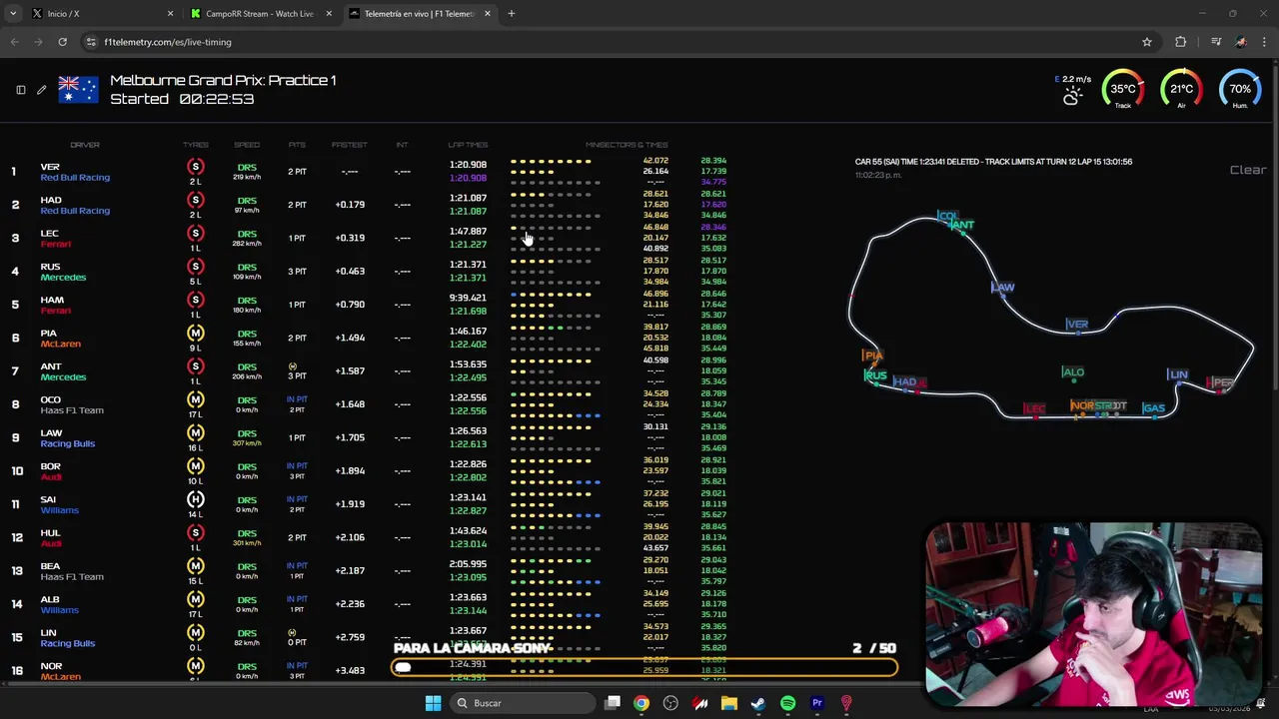Go forward in browser history
The width and height of the screenshot is (1279, 719).
point(38,42)
